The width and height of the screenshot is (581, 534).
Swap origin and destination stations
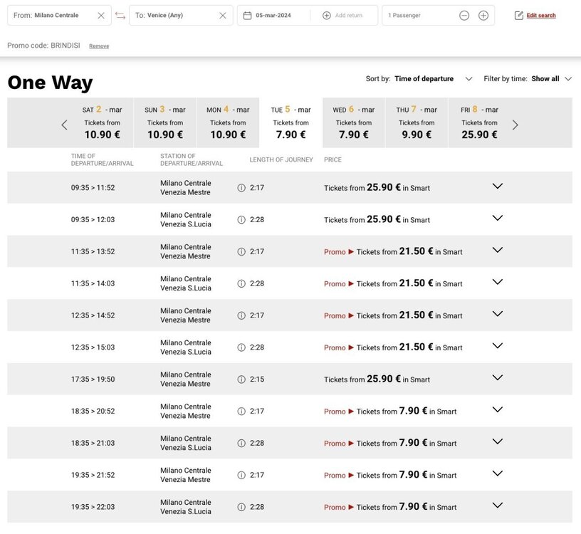coord(120,16)
